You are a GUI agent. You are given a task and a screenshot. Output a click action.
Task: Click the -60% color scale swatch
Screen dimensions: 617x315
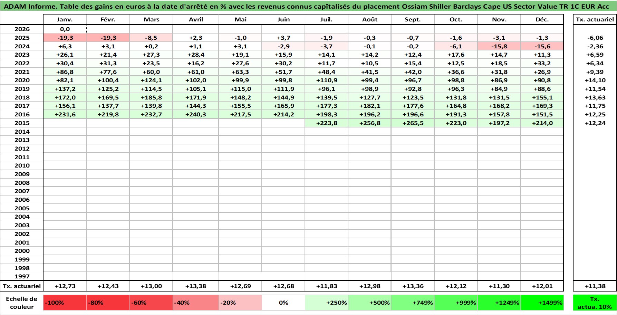pos(151,303)
